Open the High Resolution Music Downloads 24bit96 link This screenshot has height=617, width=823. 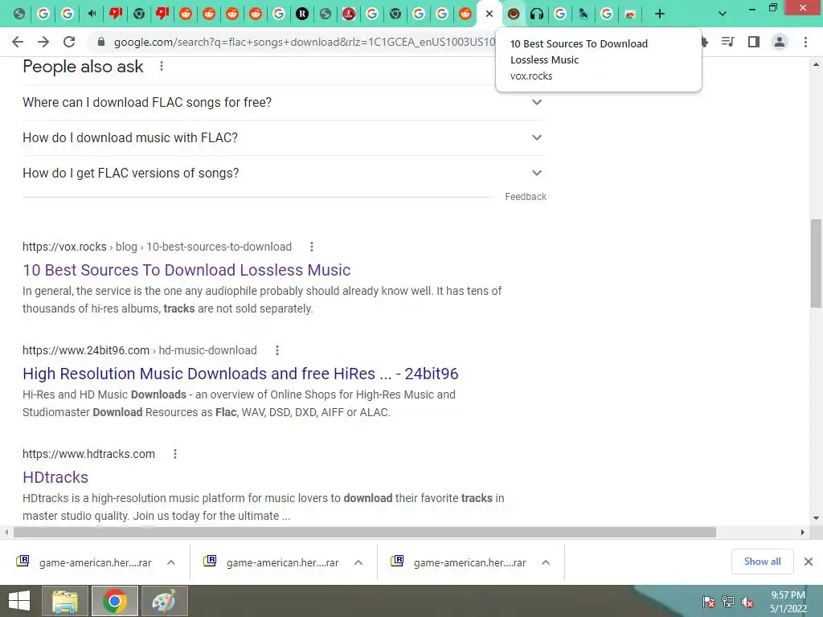240,374
